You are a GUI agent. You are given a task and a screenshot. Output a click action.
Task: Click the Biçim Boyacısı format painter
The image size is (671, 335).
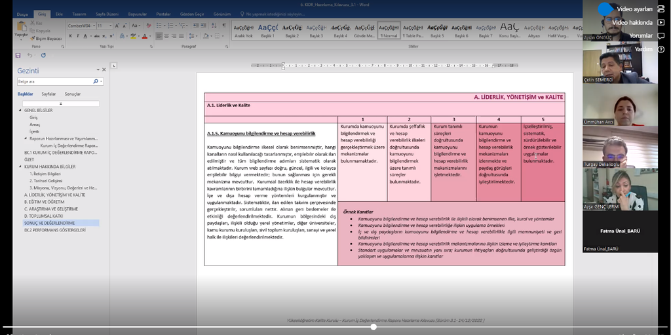tap(44, 39)
